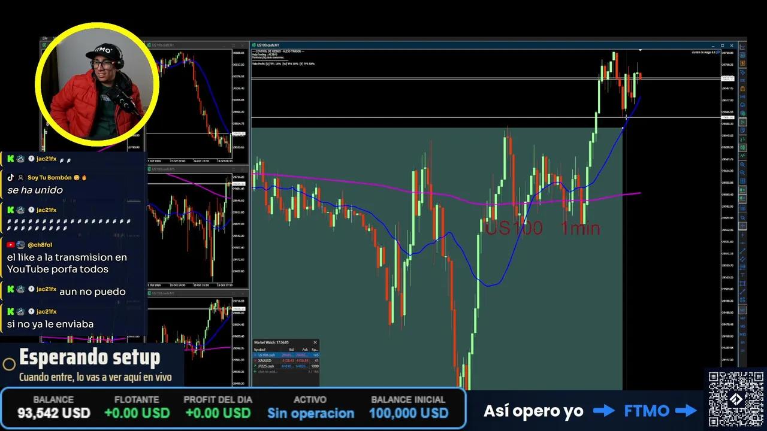Image resolution: width=767 pixels, height=431 pixels.
Task: Click the 'aun no puedo' chat message
Action: 92,292
